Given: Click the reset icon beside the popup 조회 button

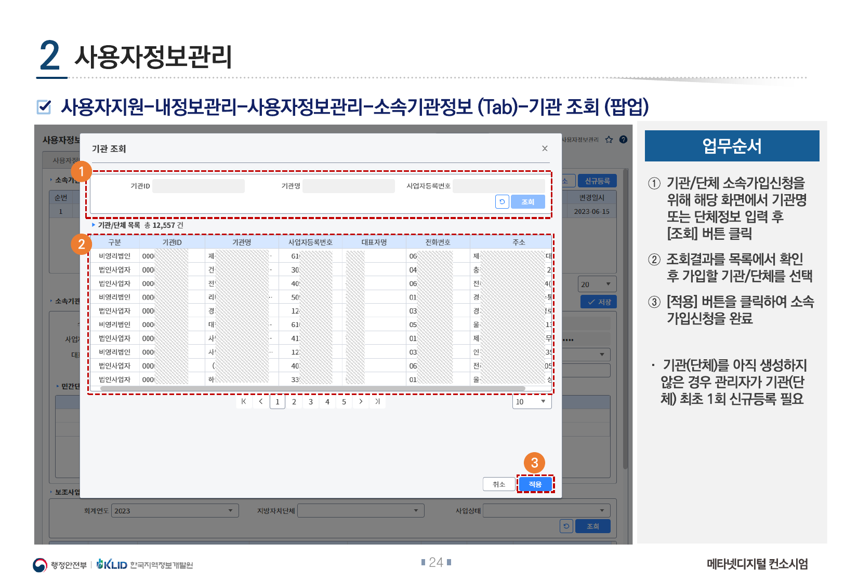Looking at the screenshot, I should click(x=502, y=202).
